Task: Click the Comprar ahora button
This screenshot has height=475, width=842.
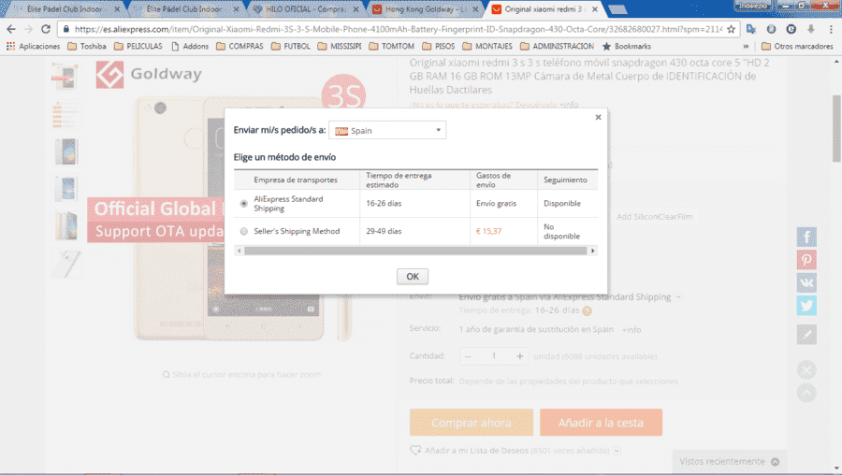Action: tap(472, 423)
